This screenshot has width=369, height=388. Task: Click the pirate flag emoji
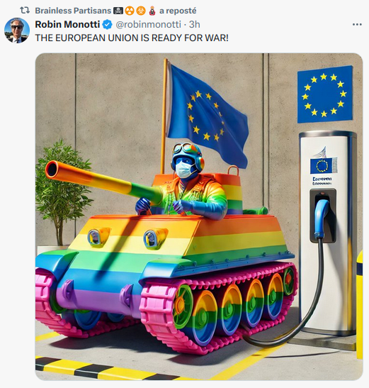point(118,11)
